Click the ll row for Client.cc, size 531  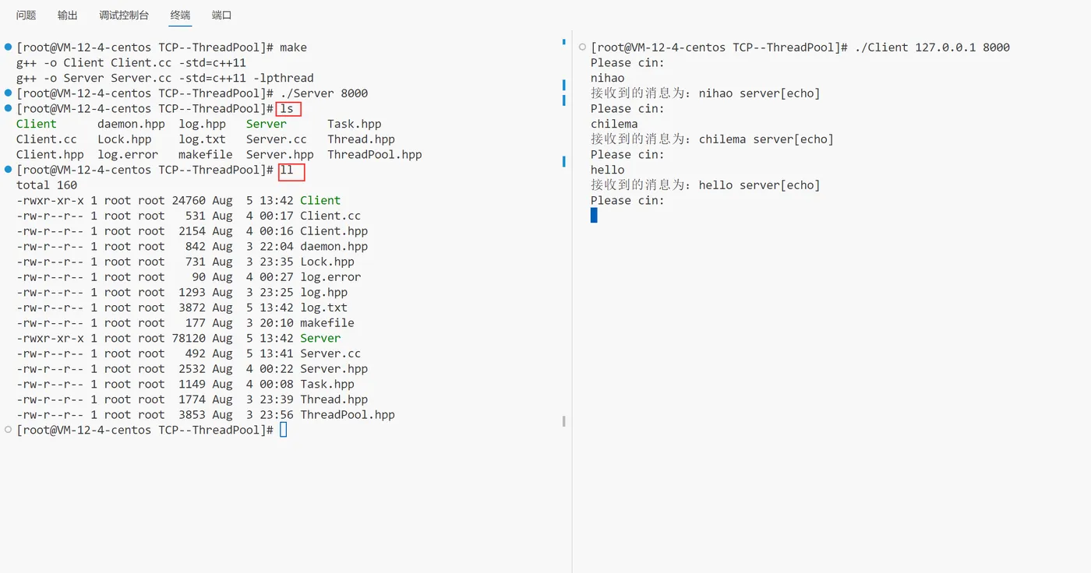(189, 216)
